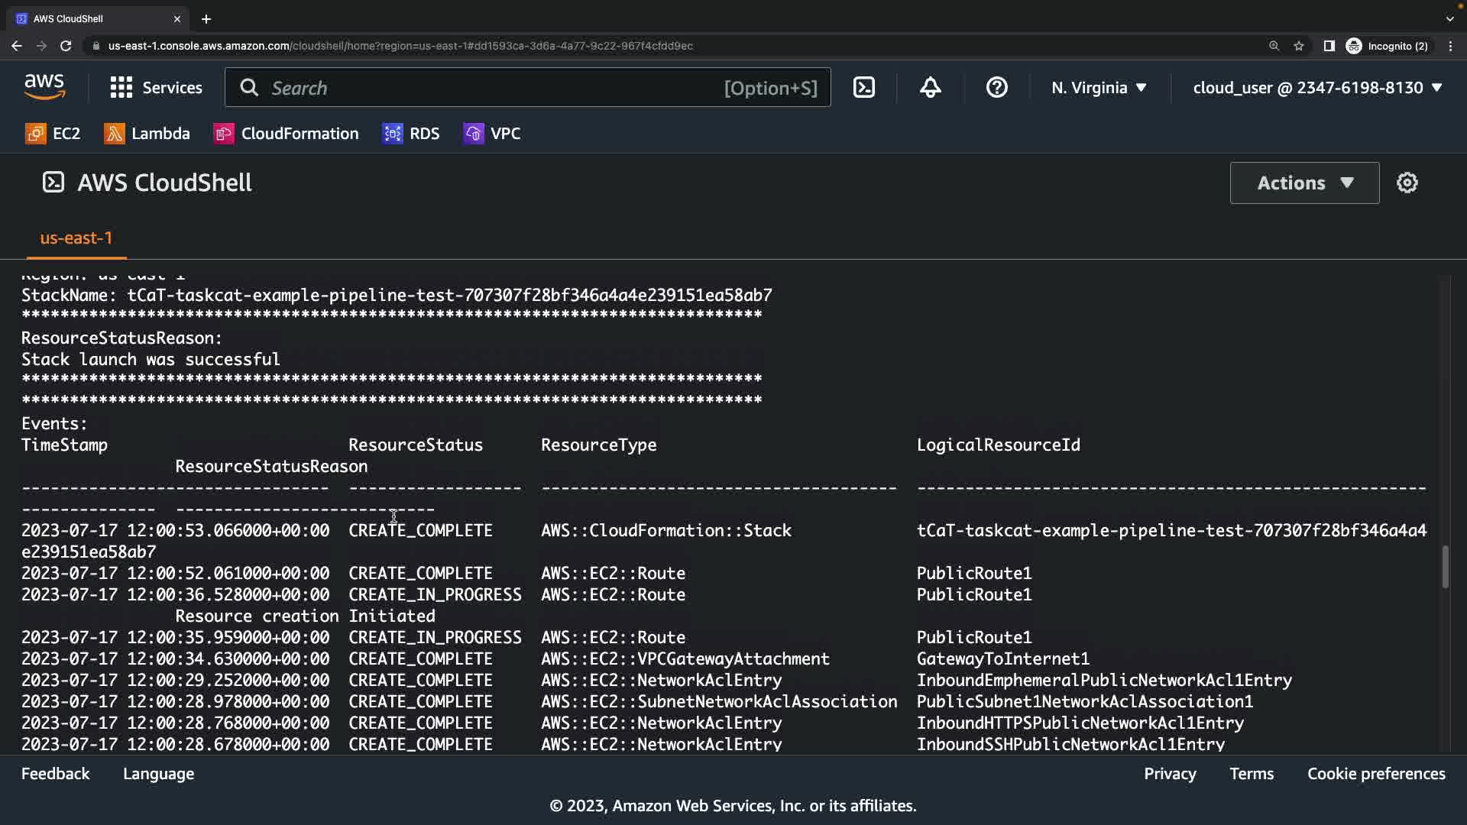The width and height of the screenshot is (1467, 825).
Task: Open the help question mark menu
Action: pos(996,88)
